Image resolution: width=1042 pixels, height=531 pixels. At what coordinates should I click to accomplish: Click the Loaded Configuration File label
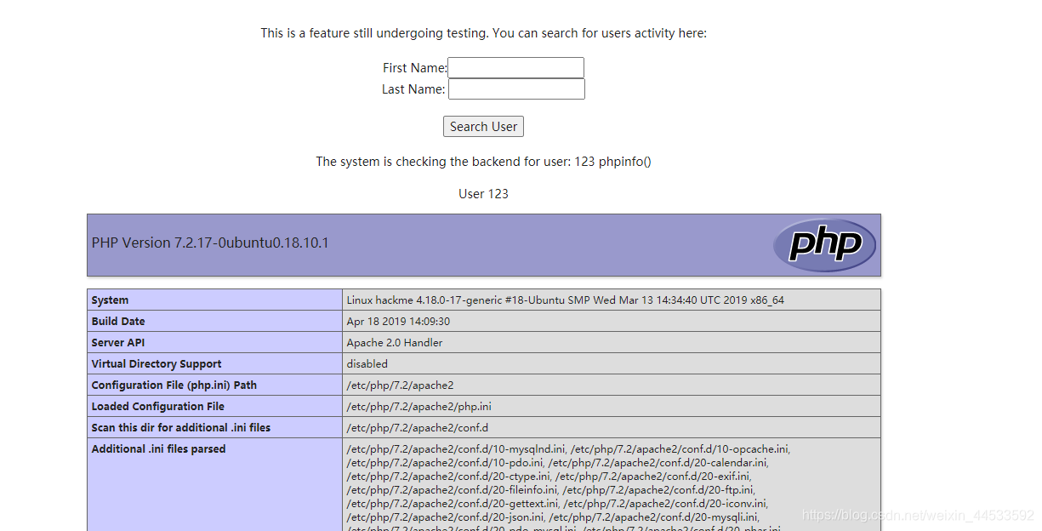pyautogui.click(x=158, y=406)
